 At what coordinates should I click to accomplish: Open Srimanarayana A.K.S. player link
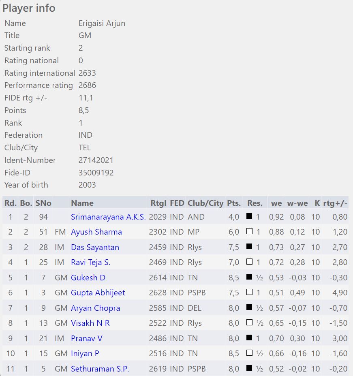pos(108,217)
